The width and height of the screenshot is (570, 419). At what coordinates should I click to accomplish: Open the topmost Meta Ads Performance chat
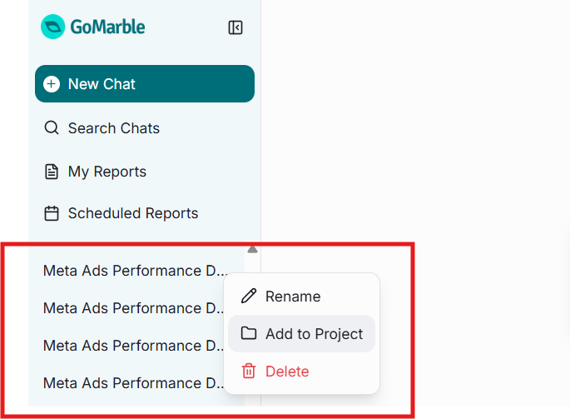pyautogui.click(x=136, y=271)
